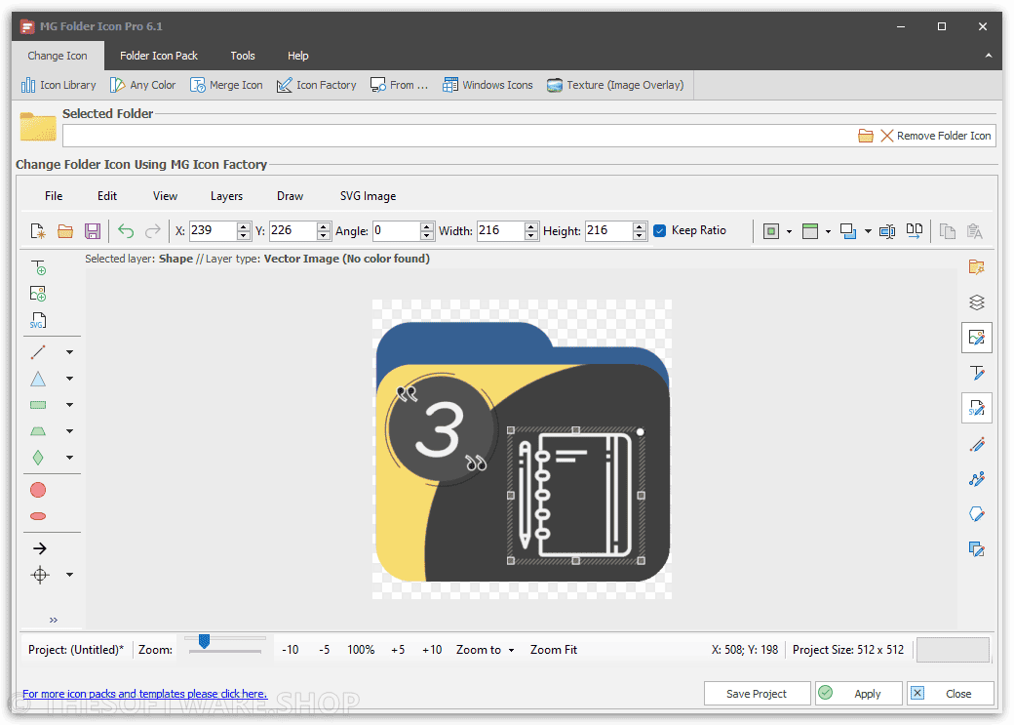Open the Windows Icons list
This screenshot has height=725, width=1014.
pos(487,85)
